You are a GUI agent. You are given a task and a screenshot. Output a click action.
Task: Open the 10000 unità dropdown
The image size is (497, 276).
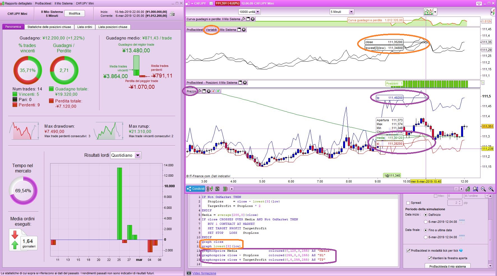coord(249,12)
